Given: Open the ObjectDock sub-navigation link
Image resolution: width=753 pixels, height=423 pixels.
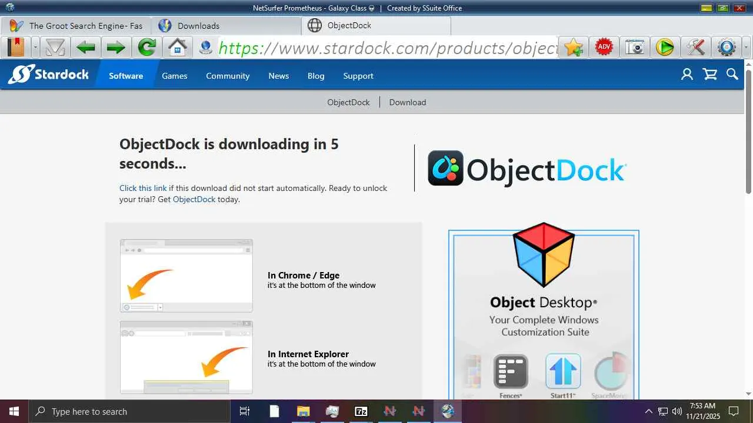Looking at the screenshot, I should [349, 102].
